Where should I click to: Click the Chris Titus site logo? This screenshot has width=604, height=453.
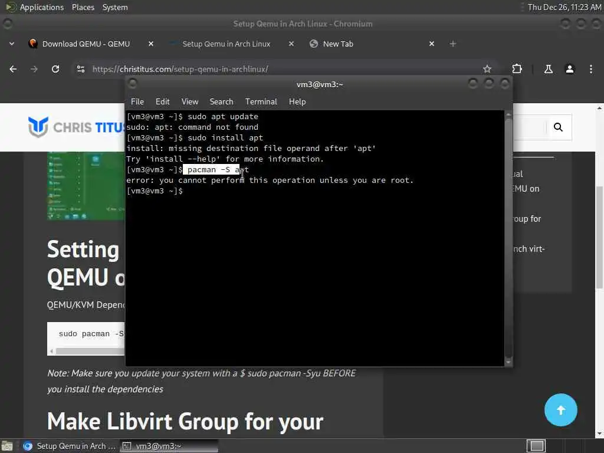(x=76, y=127)
